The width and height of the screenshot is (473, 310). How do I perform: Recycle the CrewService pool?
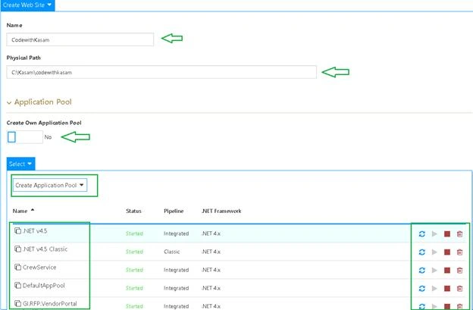(x=422, y=270)
